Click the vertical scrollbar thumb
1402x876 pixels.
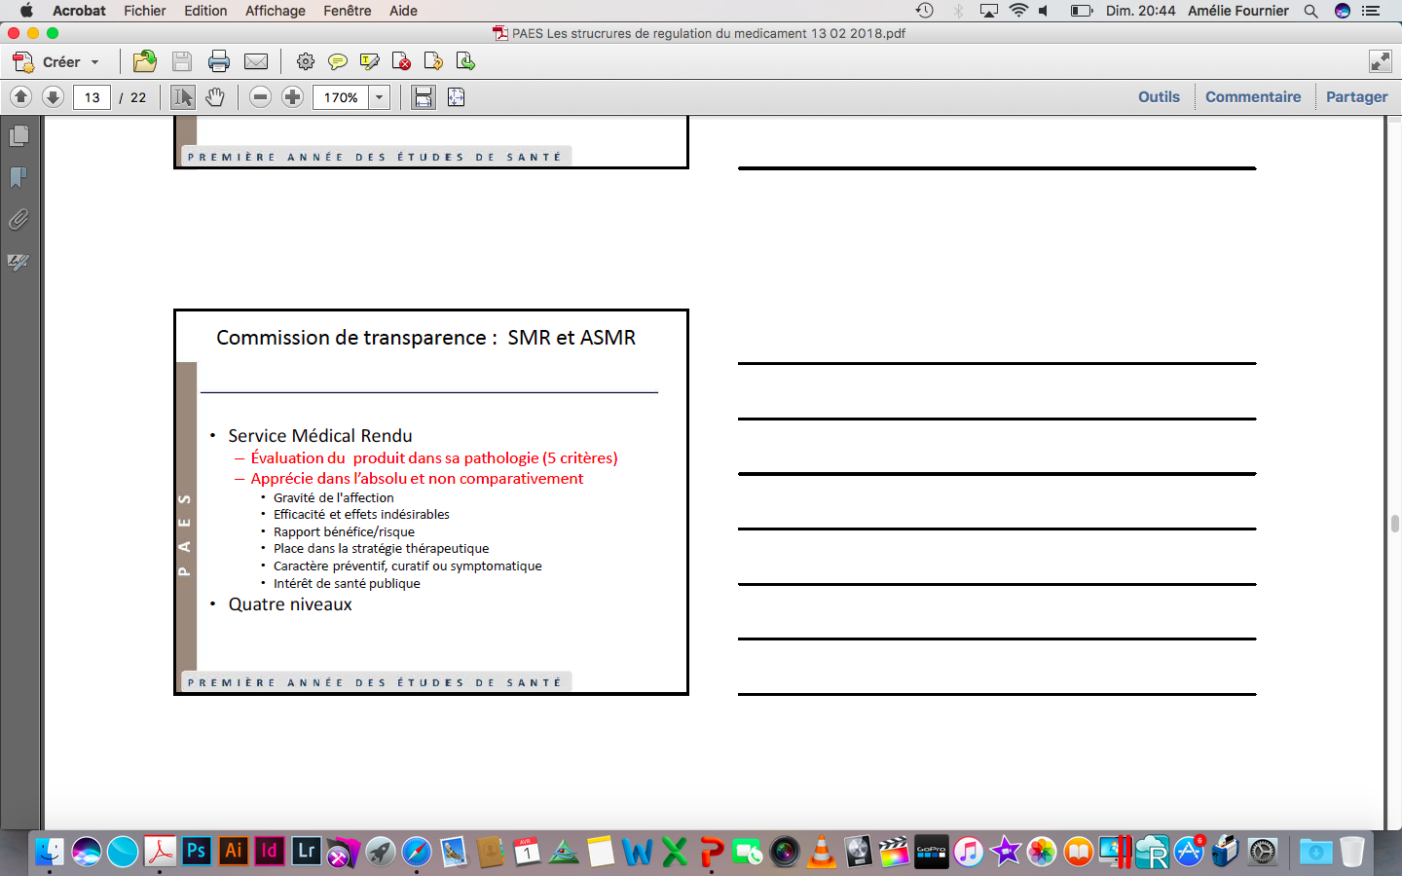(1394, 524)
